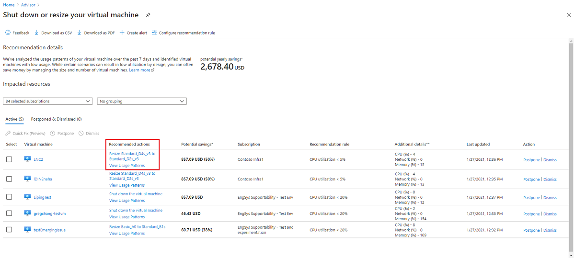The width and height of the screenshot is (575, 258).
Task: Check the gregchang-testvm row checkbox
Action: click(x=9, y=213)
